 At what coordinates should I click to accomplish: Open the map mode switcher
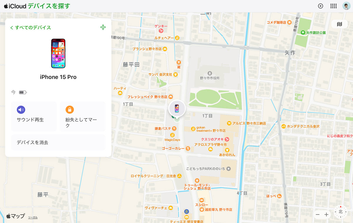click(x=339, y=24)
